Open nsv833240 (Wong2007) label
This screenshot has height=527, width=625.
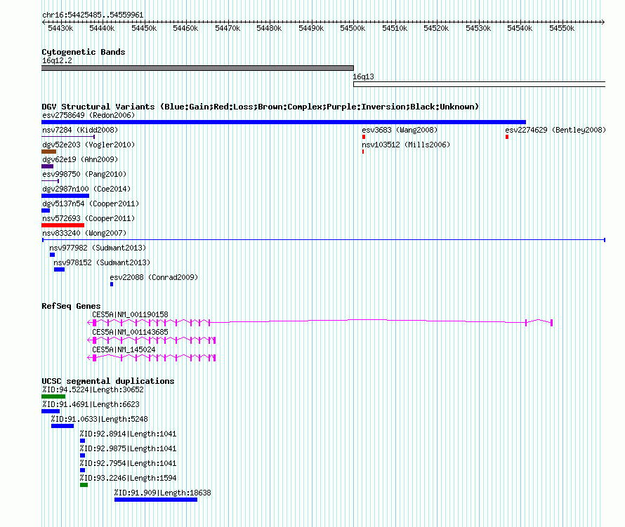click(x=84, y=233)
